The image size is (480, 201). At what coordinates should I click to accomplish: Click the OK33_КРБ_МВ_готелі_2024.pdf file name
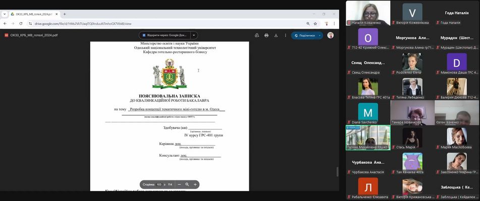[34, 35]
